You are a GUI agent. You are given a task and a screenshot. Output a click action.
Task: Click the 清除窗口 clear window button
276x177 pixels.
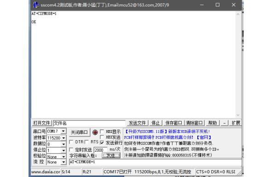[x=194, y=123]
